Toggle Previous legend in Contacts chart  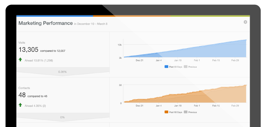coord(190,112)
